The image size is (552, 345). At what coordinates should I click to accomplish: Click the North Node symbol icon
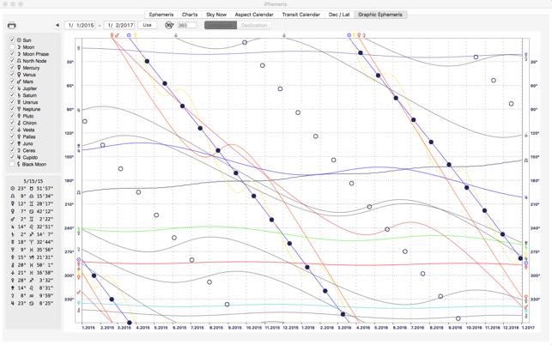(19, 61)
